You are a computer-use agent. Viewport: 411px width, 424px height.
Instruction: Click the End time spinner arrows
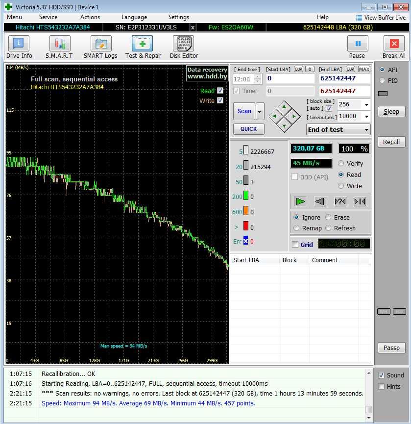coord(258,79)
